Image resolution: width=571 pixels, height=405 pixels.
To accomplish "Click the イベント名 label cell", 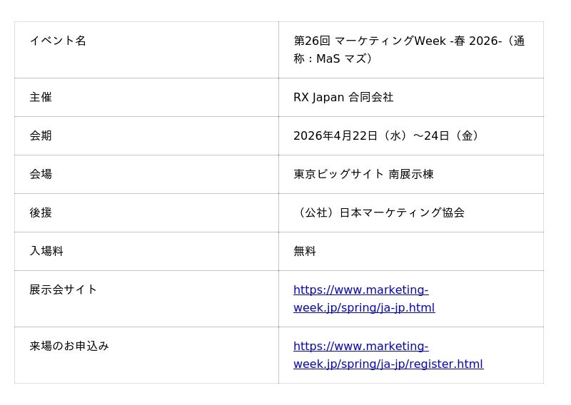I will [x=58, y=41].
